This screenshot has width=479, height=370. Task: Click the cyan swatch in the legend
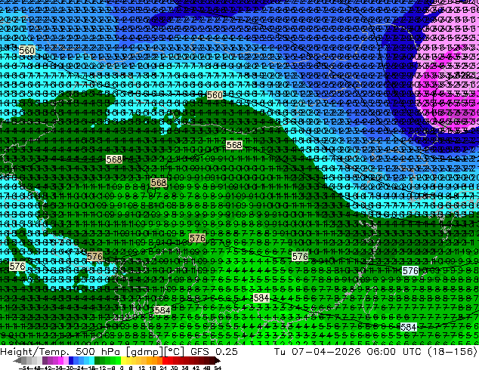pos(91,361)
